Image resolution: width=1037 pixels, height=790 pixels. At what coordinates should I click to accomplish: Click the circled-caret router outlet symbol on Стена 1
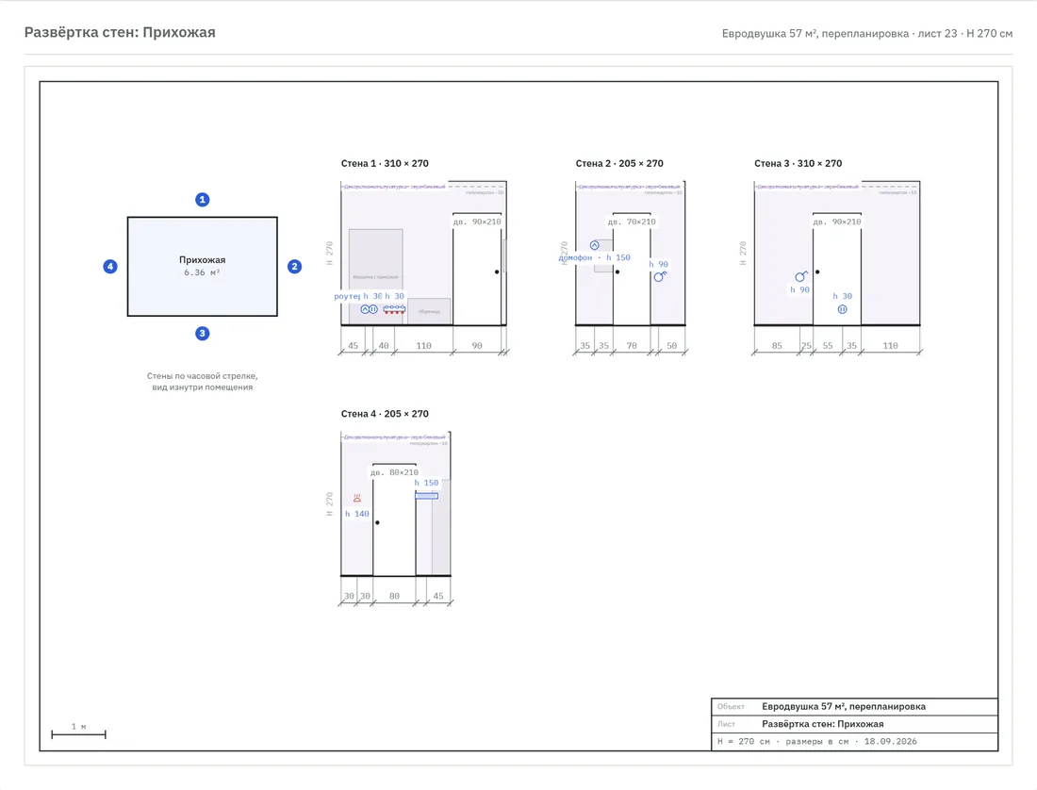coord(365,309)
